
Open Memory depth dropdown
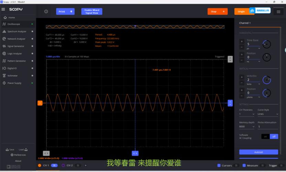pos(247,127)
